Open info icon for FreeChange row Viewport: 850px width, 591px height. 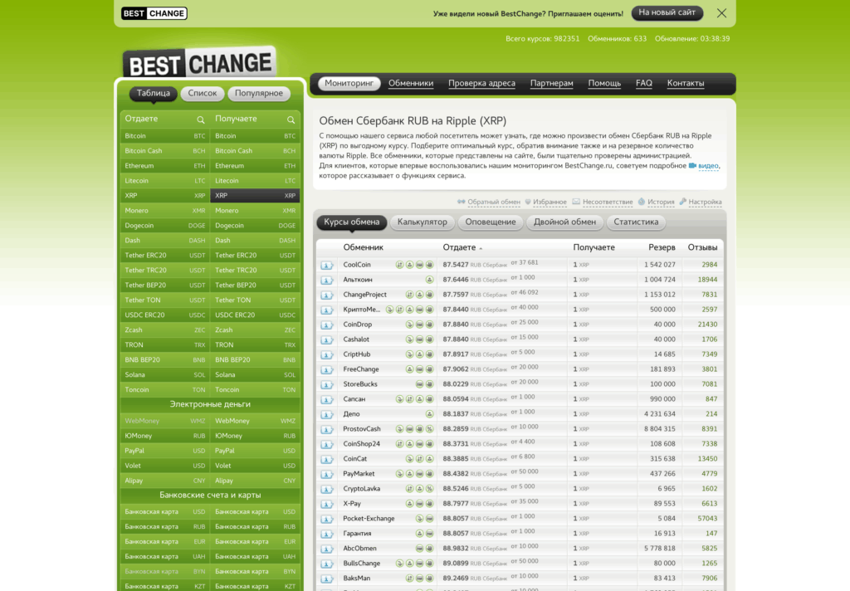[327, 369]
